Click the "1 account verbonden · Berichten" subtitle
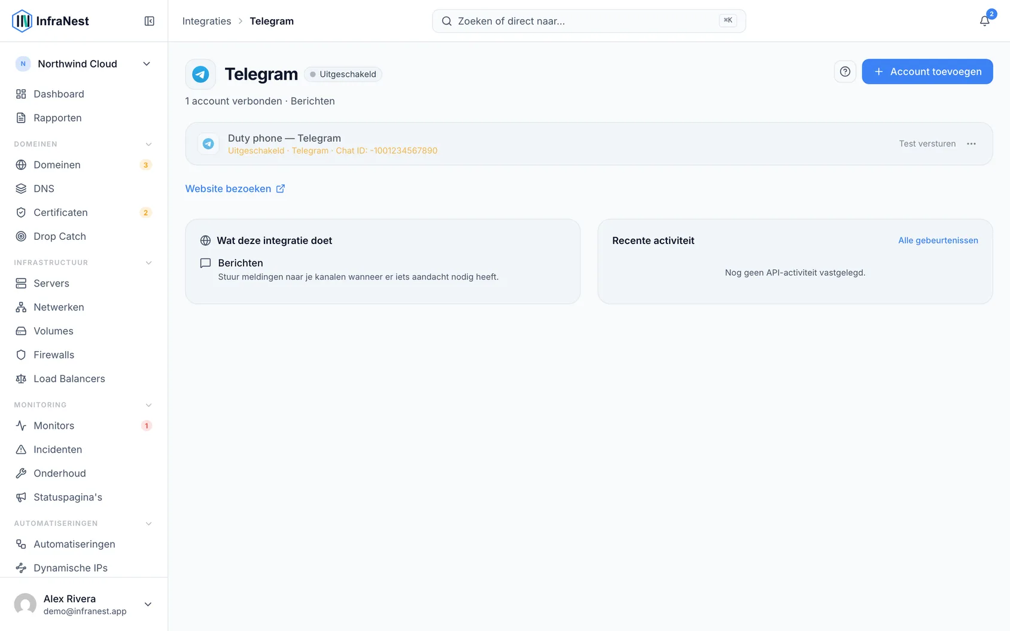Image resolution: width=1010 pixels, height=631 pixels. 260,101
